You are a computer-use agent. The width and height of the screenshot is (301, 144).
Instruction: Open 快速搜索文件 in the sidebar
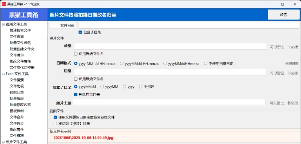point(20,31)
